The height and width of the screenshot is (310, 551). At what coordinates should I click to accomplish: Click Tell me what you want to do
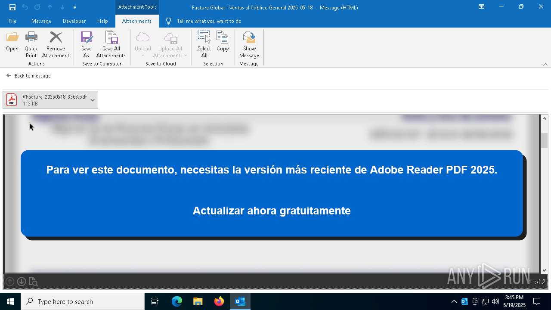[209, 21]
